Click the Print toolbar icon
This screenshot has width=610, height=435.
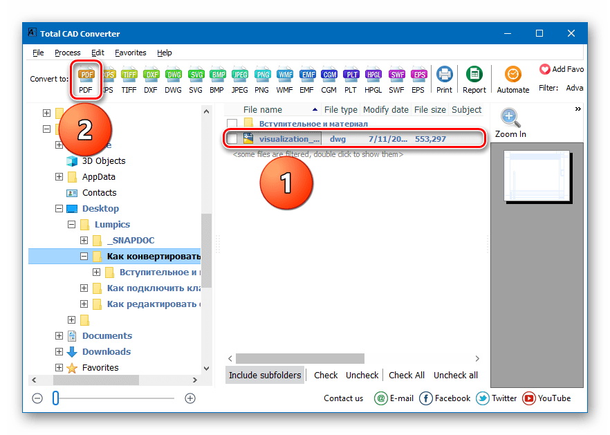click(x=444, y=80)
